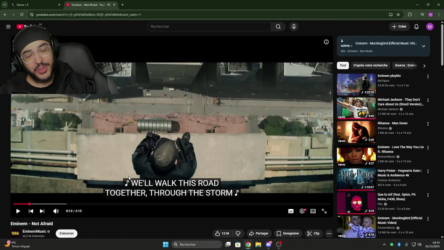Viewport: 444px width, 250px height.
Task: Dislike the Eminem Not Afraid video
Action: click(x=238, y=234)
